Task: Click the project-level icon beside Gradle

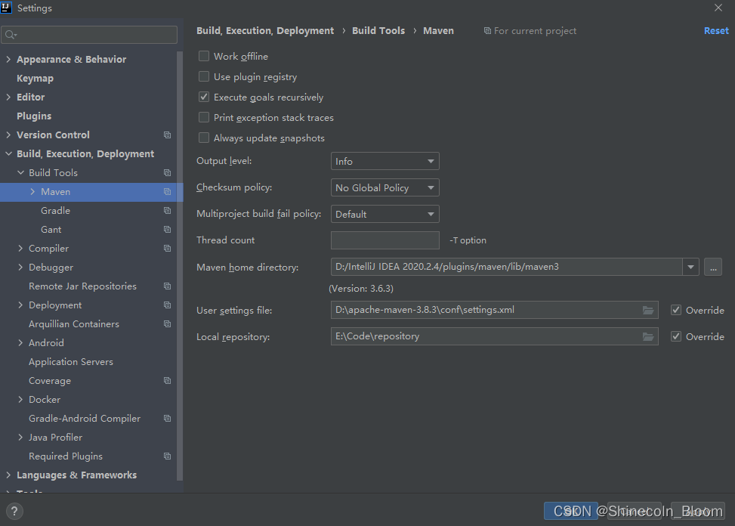Action: 167,211
